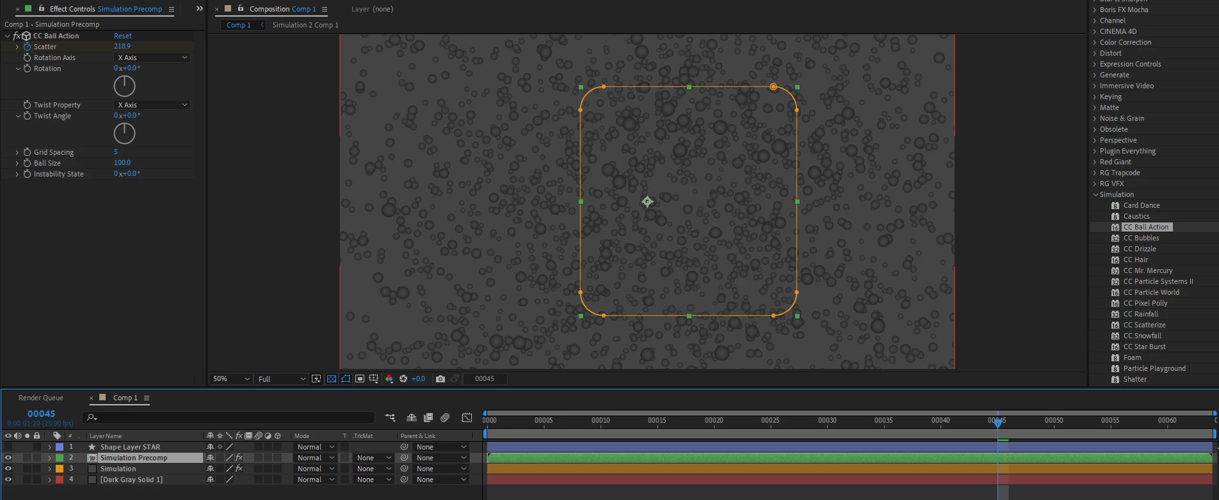1219x500 pixels.
Task: Hide the Simulation layer
Action: point(8,469)
